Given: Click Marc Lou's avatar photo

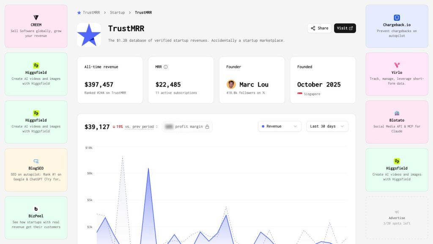Looking at the screenshot, I should click(231, 84).
